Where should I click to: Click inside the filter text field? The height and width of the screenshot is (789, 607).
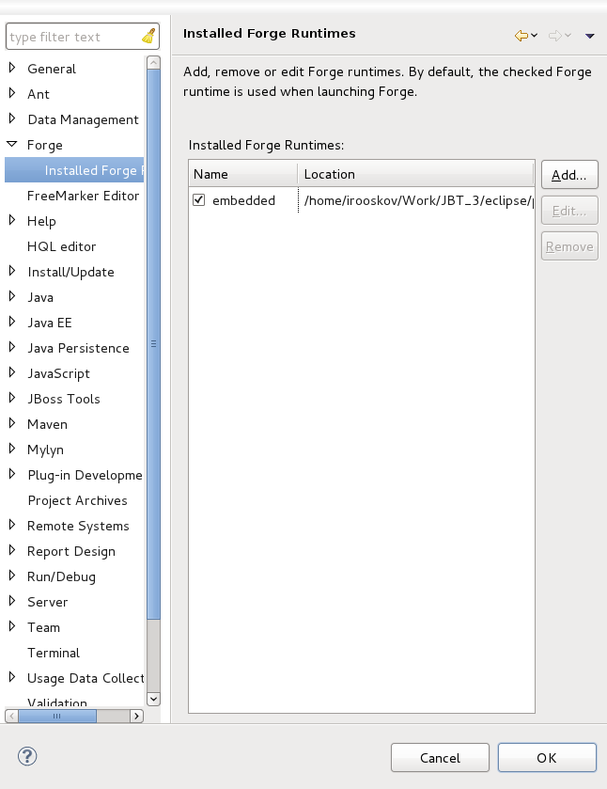coord(70,37)
